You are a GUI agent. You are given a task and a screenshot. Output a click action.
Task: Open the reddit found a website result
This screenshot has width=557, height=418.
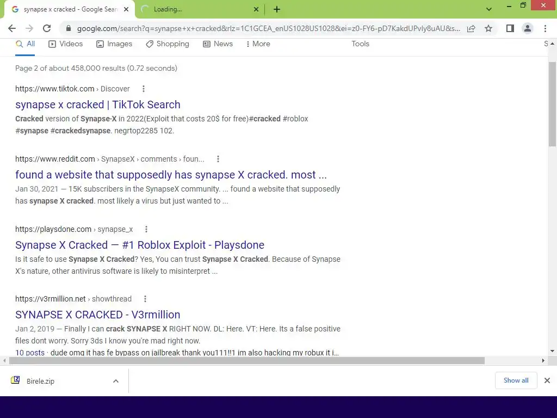[x=171, y=175]
